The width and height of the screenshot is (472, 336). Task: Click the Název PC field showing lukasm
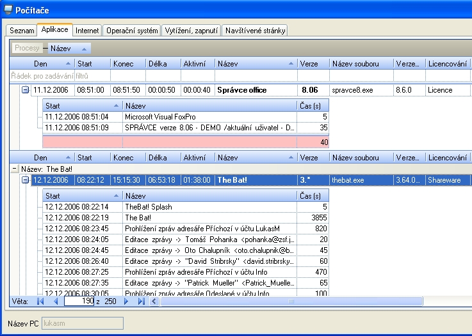83,323
